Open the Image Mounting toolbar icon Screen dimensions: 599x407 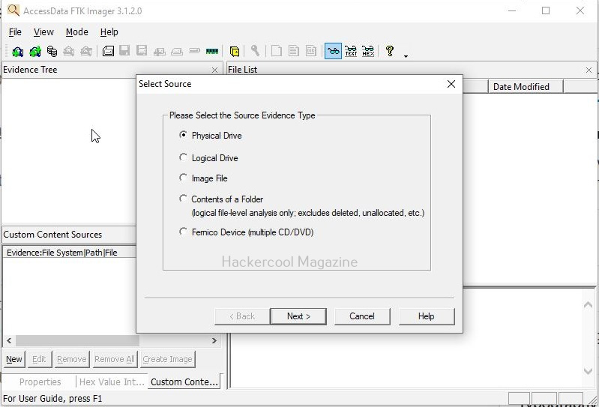coord(52,52)
